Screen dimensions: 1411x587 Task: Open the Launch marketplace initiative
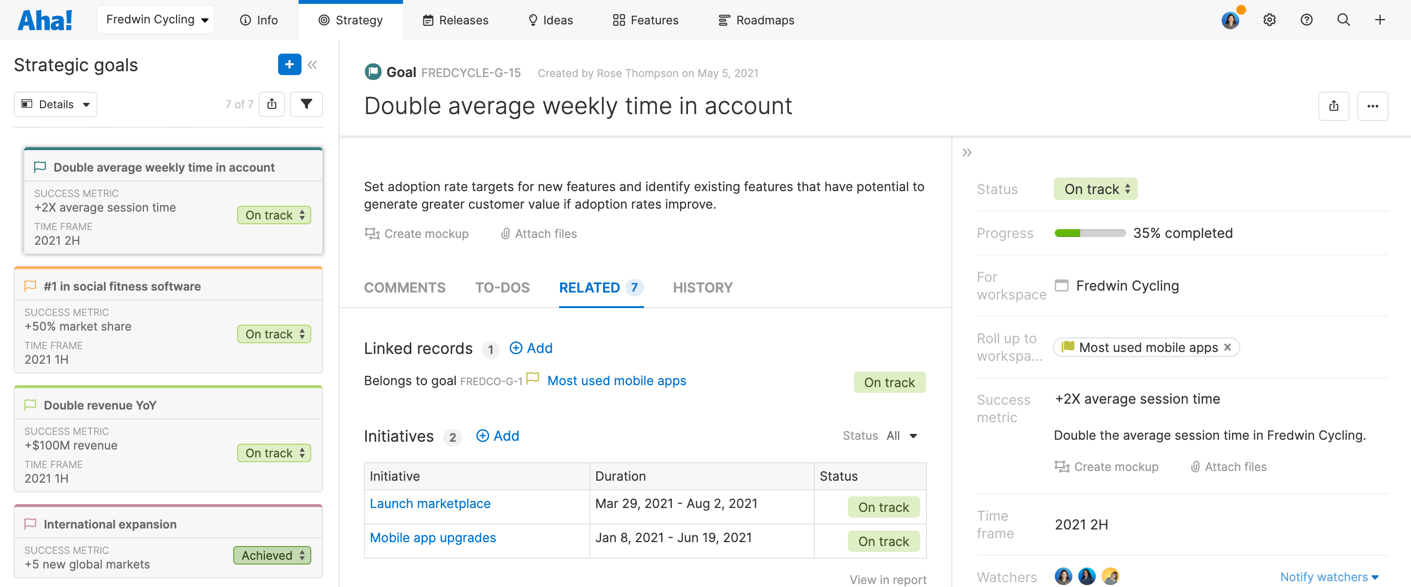pyautogui.click(x=429, y=503)
